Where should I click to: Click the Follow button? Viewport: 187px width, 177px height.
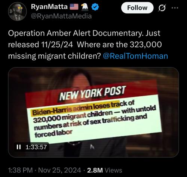point(137,8)
